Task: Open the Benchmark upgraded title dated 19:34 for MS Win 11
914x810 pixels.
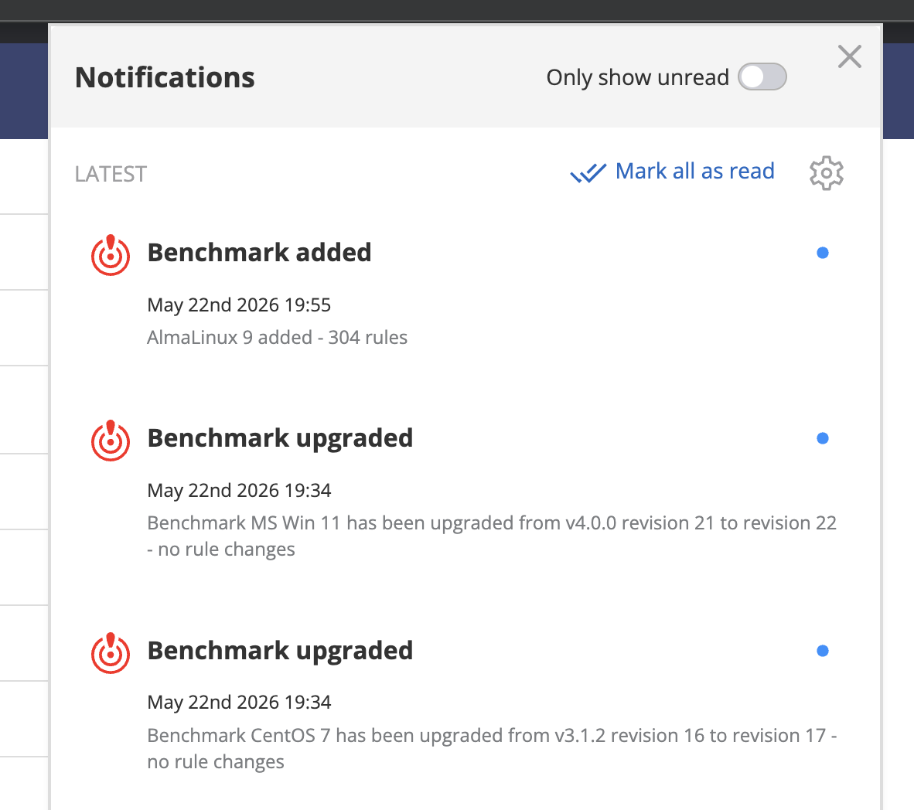Action: 280,439
